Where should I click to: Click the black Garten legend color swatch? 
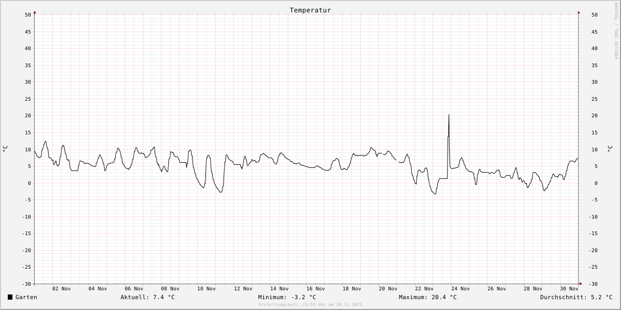point(10,297)
